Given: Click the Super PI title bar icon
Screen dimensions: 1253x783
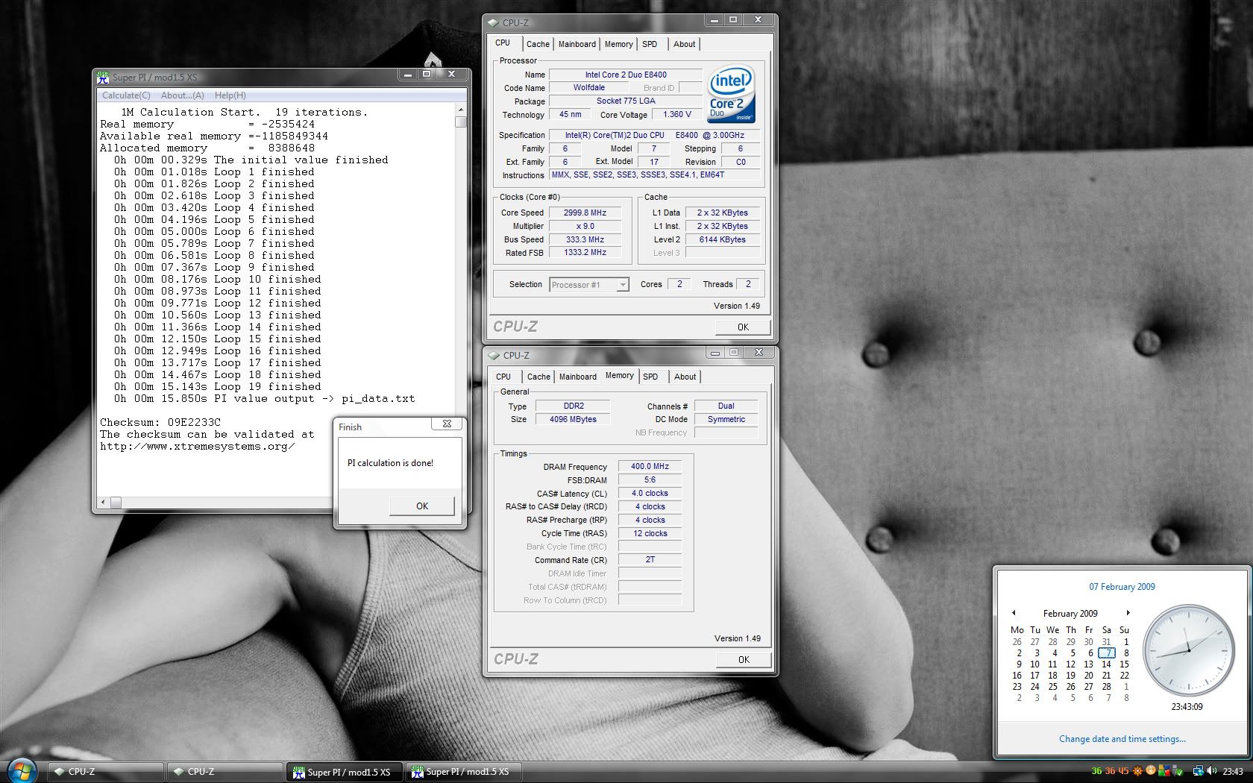Looking at the screenshot, I should click(x=103, y=77).
